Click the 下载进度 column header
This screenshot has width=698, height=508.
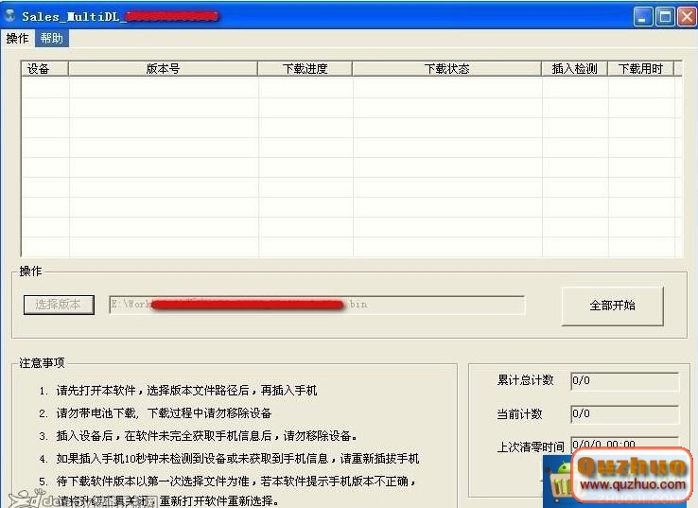305,68
